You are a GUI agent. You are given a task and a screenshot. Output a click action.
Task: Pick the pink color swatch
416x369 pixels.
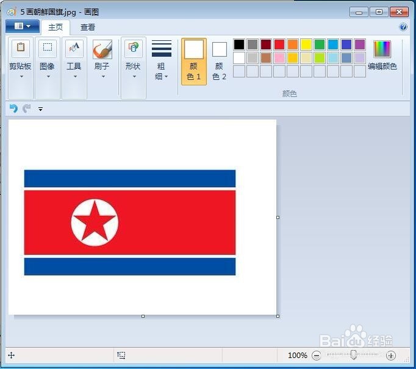point(279,58)
